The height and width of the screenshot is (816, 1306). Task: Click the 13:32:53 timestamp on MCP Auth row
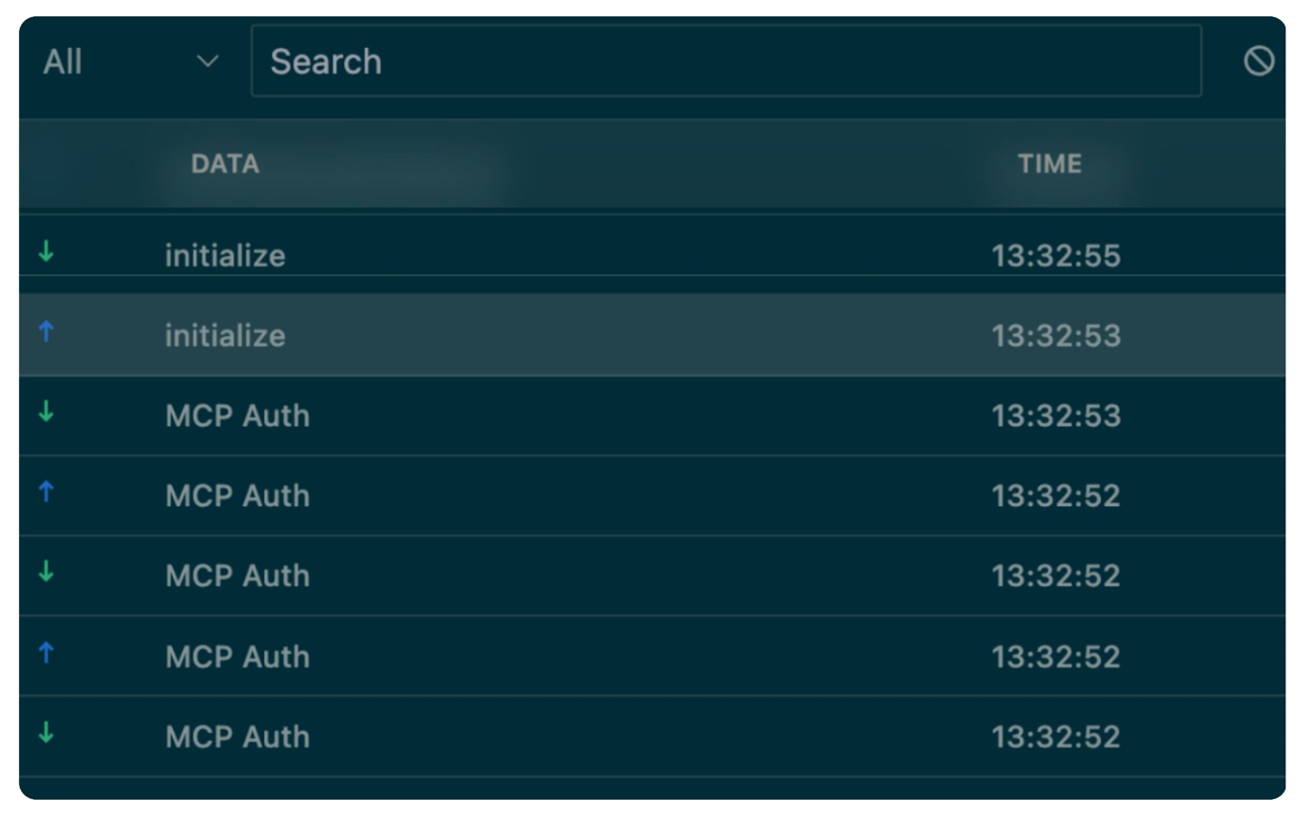click(x=1056, y=416)
